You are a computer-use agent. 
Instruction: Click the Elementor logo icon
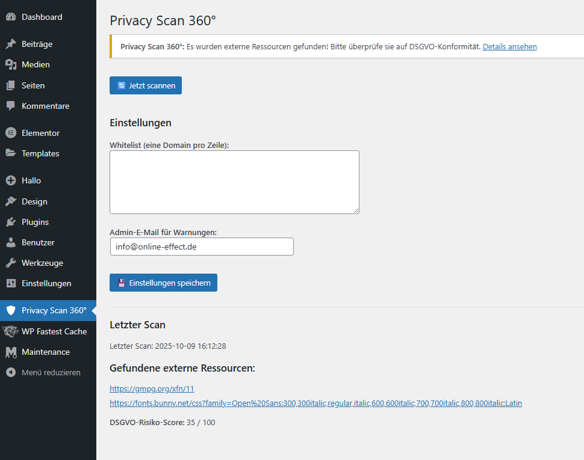coord(10,133)
